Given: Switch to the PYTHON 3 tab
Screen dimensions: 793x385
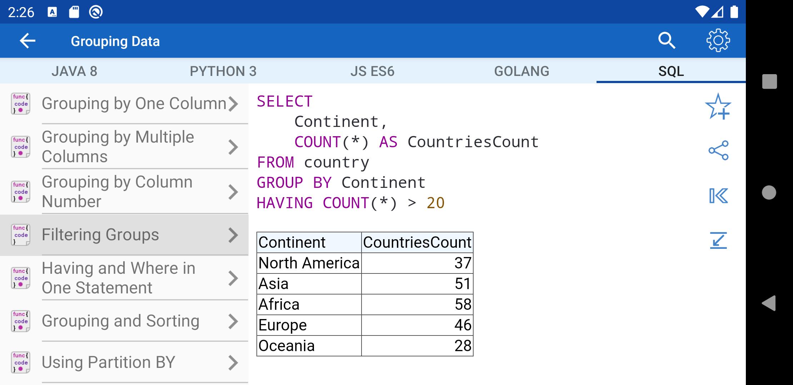Looking at the screenshot, I should 223,71.
